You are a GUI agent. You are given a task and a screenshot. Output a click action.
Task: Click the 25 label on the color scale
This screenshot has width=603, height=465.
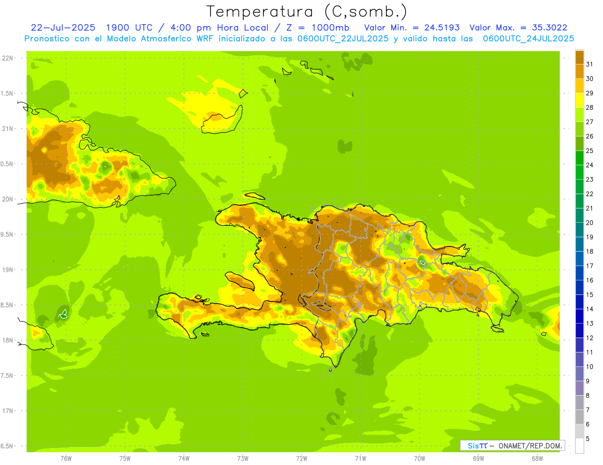point(589,150)
